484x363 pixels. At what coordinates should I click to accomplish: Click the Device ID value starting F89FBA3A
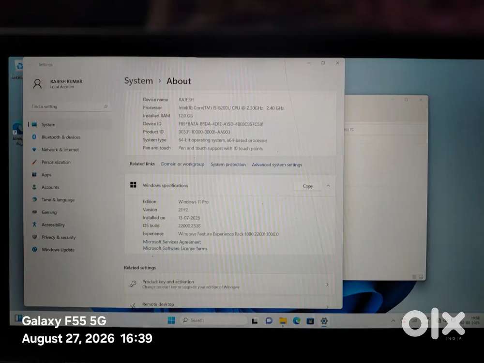point(221,124)
